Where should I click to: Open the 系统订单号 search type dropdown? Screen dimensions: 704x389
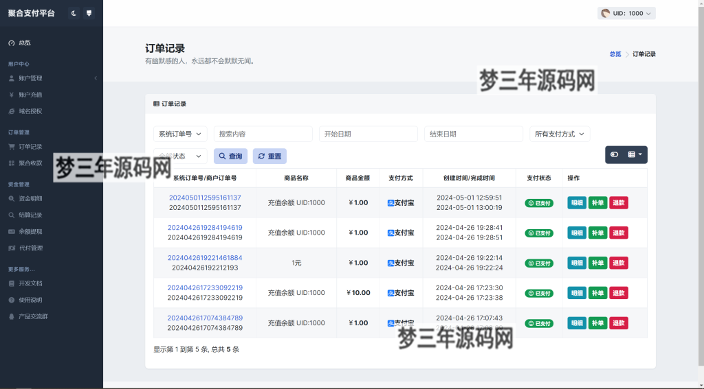click(180, 134)
